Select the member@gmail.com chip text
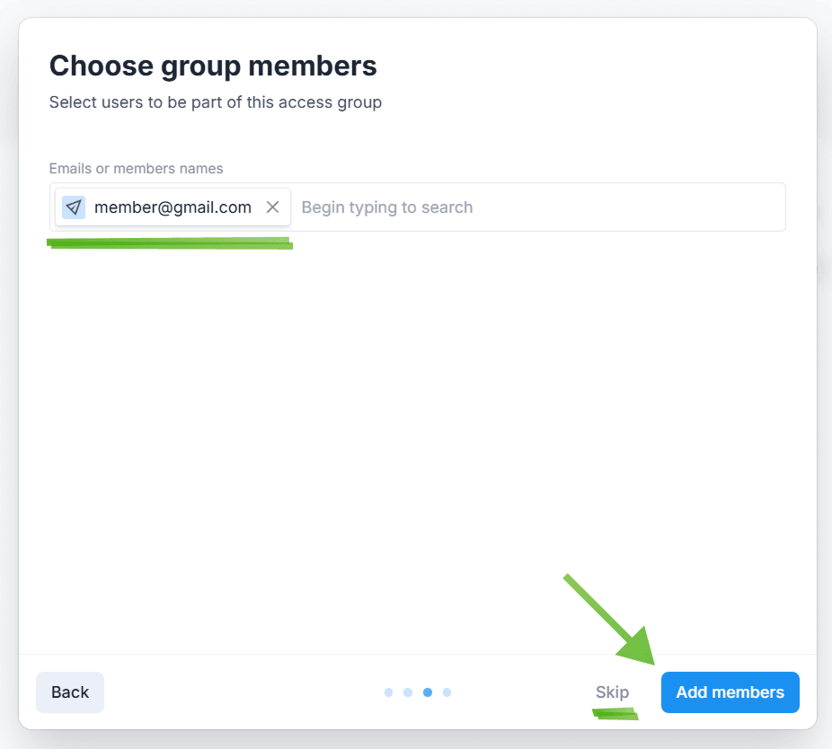Viewport: 832px width, 749px height. (173, 207)
